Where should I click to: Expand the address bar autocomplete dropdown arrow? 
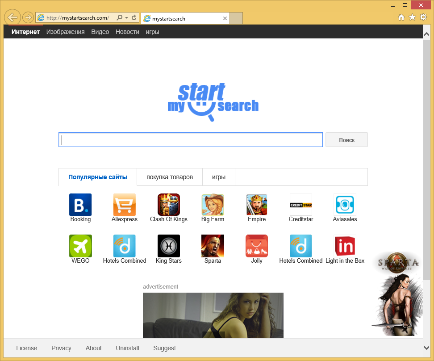click(126, 18)
